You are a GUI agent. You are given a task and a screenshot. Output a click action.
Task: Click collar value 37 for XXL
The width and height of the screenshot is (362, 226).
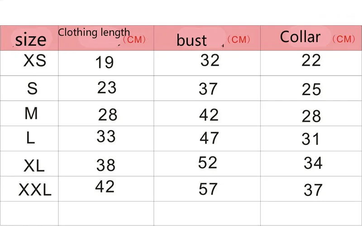point(313,190)
